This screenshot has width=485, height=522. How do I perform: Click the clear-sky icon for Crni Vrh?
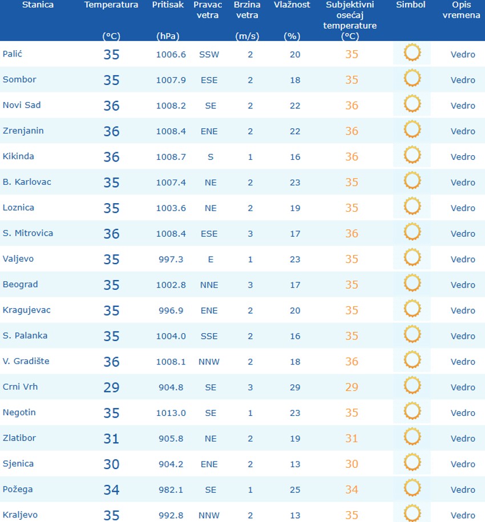pos(412,386)
